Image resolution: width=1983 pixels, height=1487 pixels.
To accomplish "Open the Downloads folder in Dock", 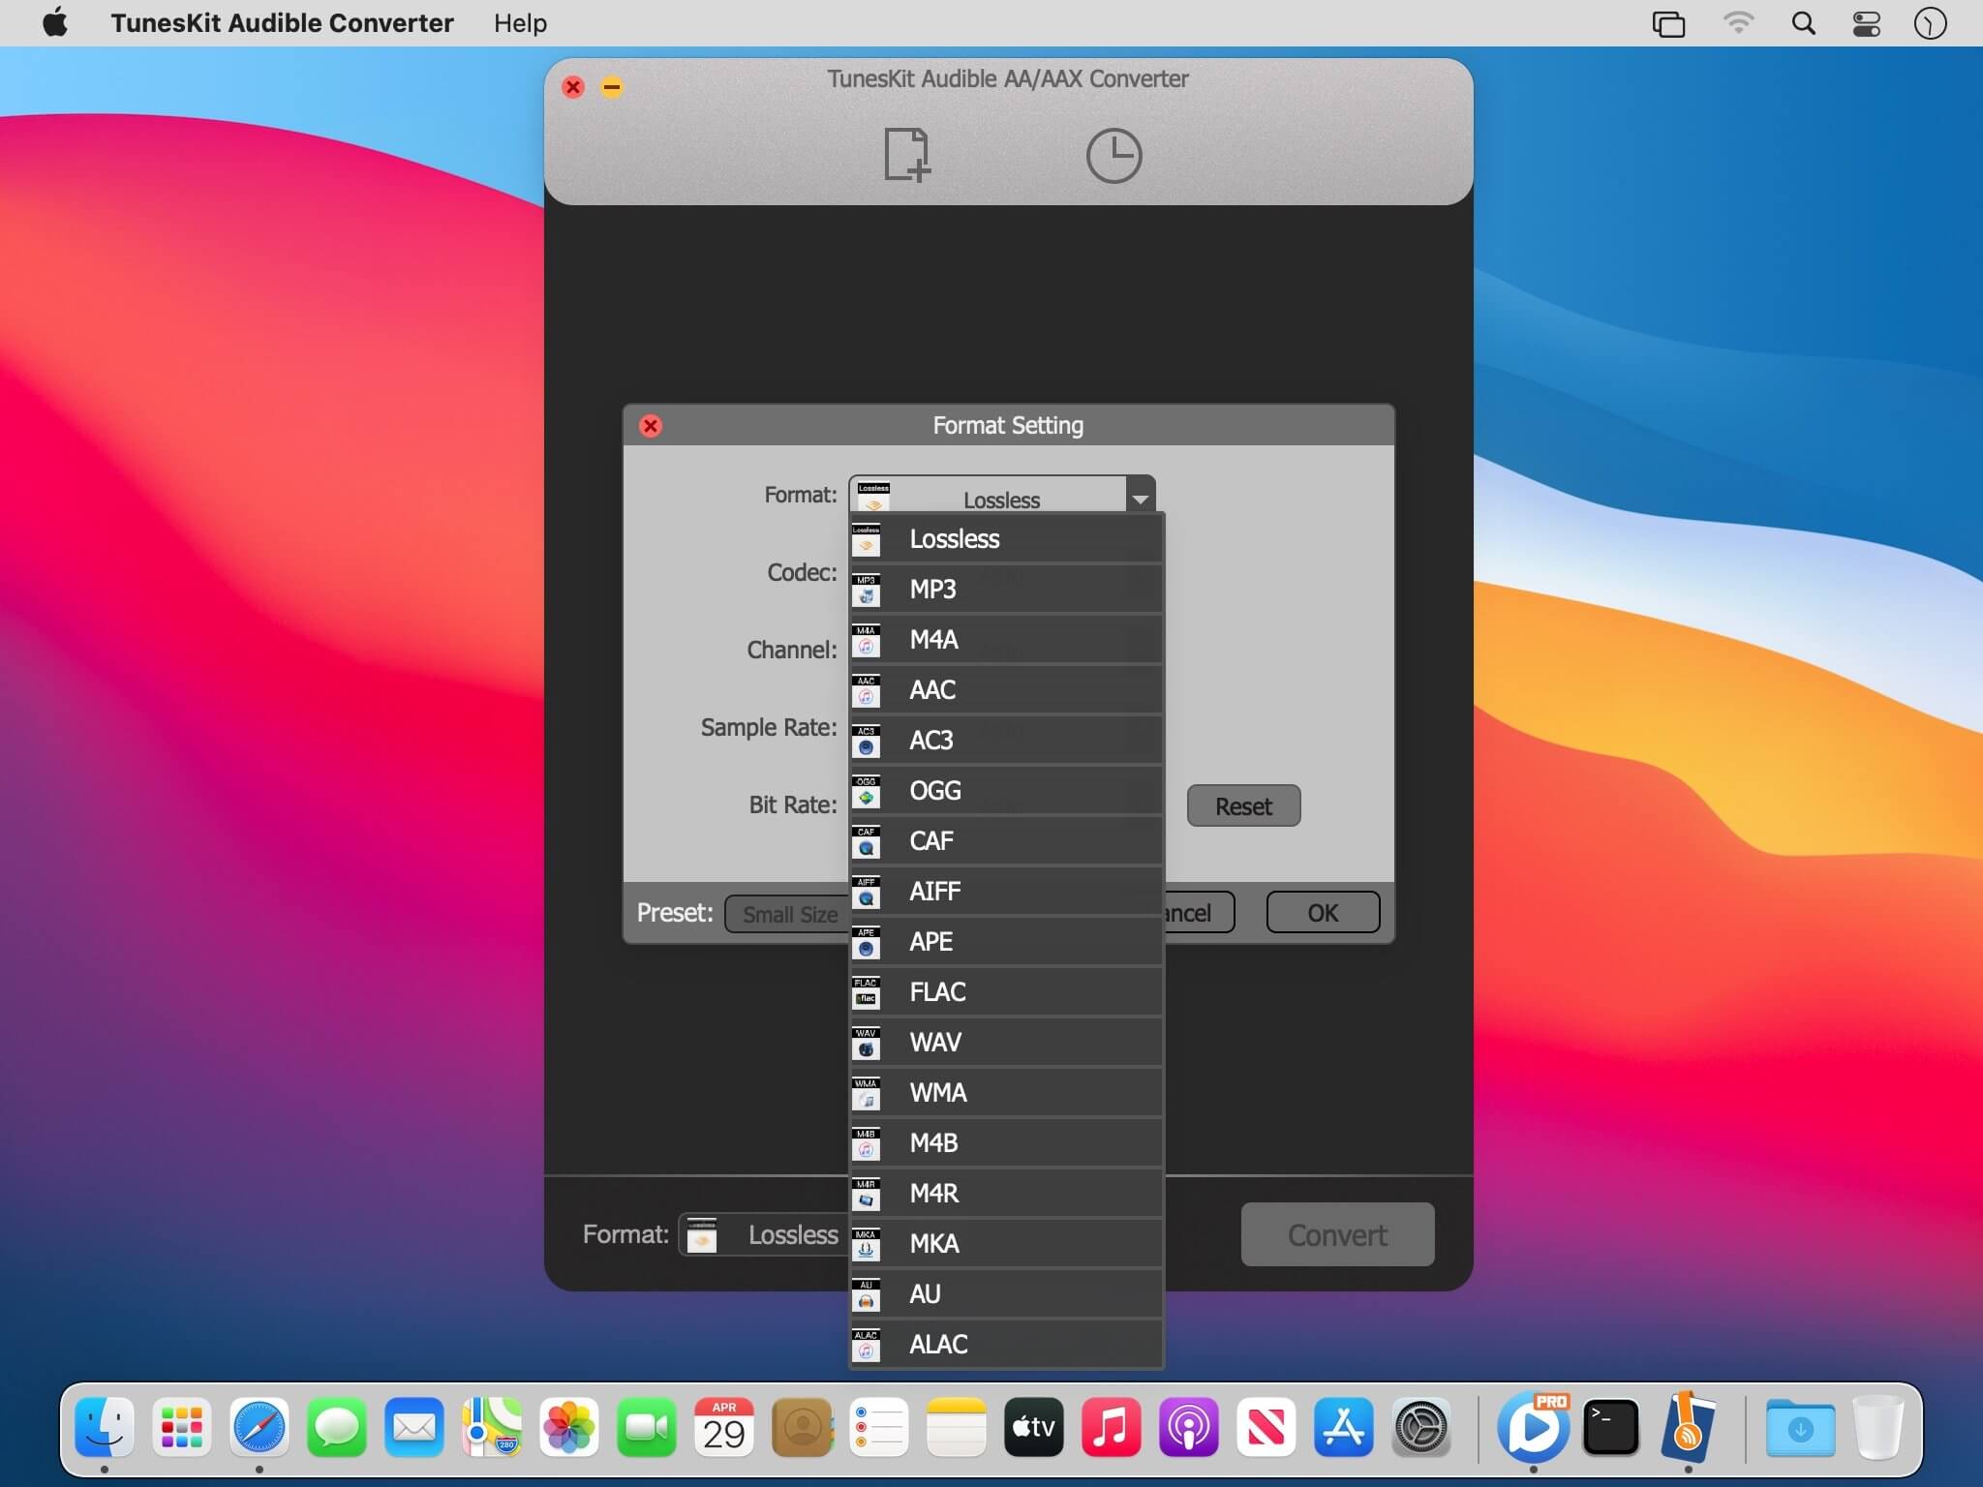I will (x=1800, y=1427).
